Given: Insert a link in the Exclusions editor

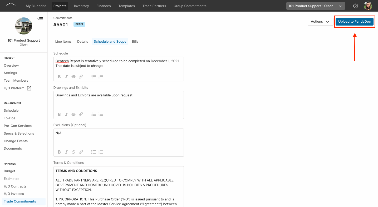Looking at the screenshot, I should (x=81, y=152).
